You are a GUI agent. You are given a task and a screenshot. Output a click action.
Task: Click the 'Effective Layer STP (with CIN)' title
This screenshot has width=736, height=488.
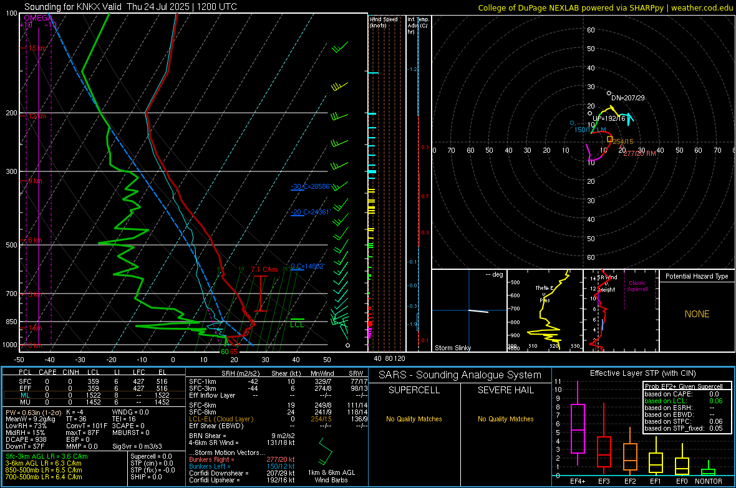[x=642, y=373]
